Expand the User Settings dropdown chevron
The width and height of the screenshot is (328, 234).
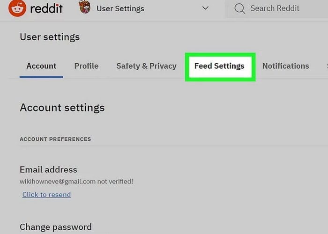point(205,8)
